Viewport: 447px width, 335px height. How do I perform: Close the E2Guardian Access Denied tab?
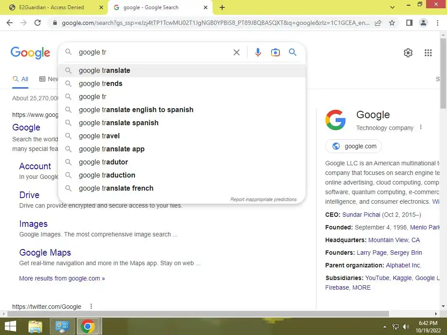[x=101, y=7]
